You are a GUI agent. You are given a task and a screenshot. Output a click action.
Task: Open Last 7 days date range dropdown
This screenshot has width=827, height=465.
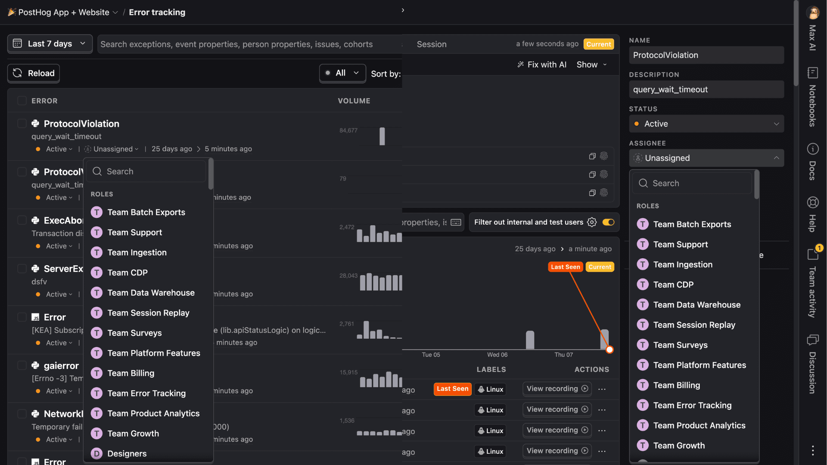[x=50, y=43]
